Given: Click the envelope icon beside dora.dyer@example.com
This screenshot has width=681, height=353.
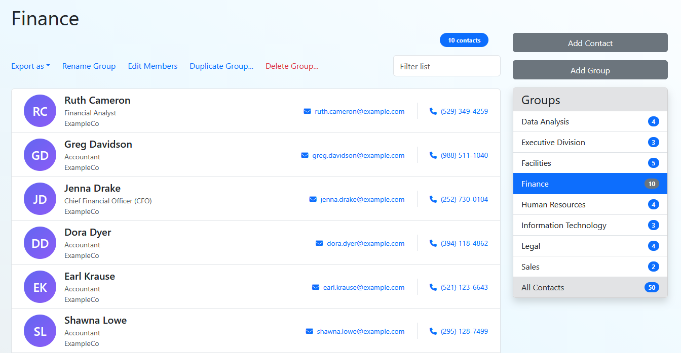Looking at the screenshot, I should coord(319,243).
